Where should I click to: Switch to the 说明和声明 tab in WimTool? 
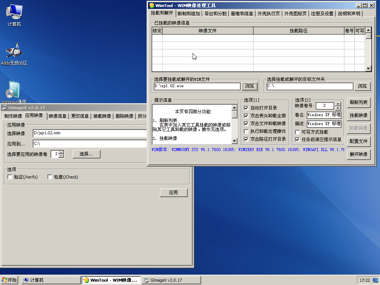[349, 14]
